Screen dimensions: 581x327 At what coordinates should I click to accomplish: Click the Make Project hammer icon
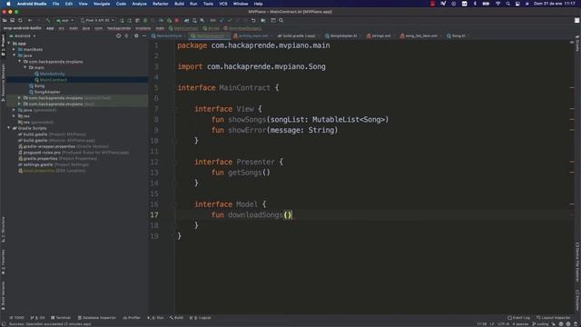(x=48, y=20)
